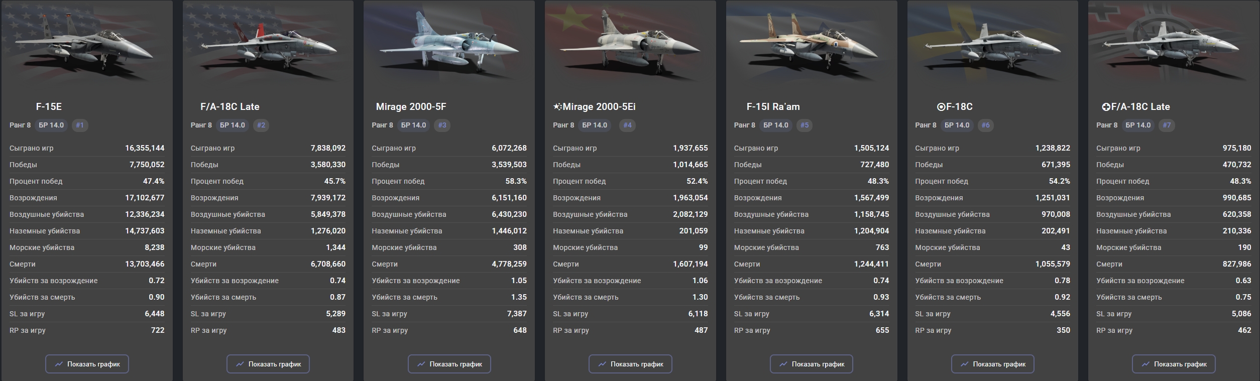The image size is (1260, 381).
Task: Click the chart icon on the F-18C card
Action: tap(964, 364)
